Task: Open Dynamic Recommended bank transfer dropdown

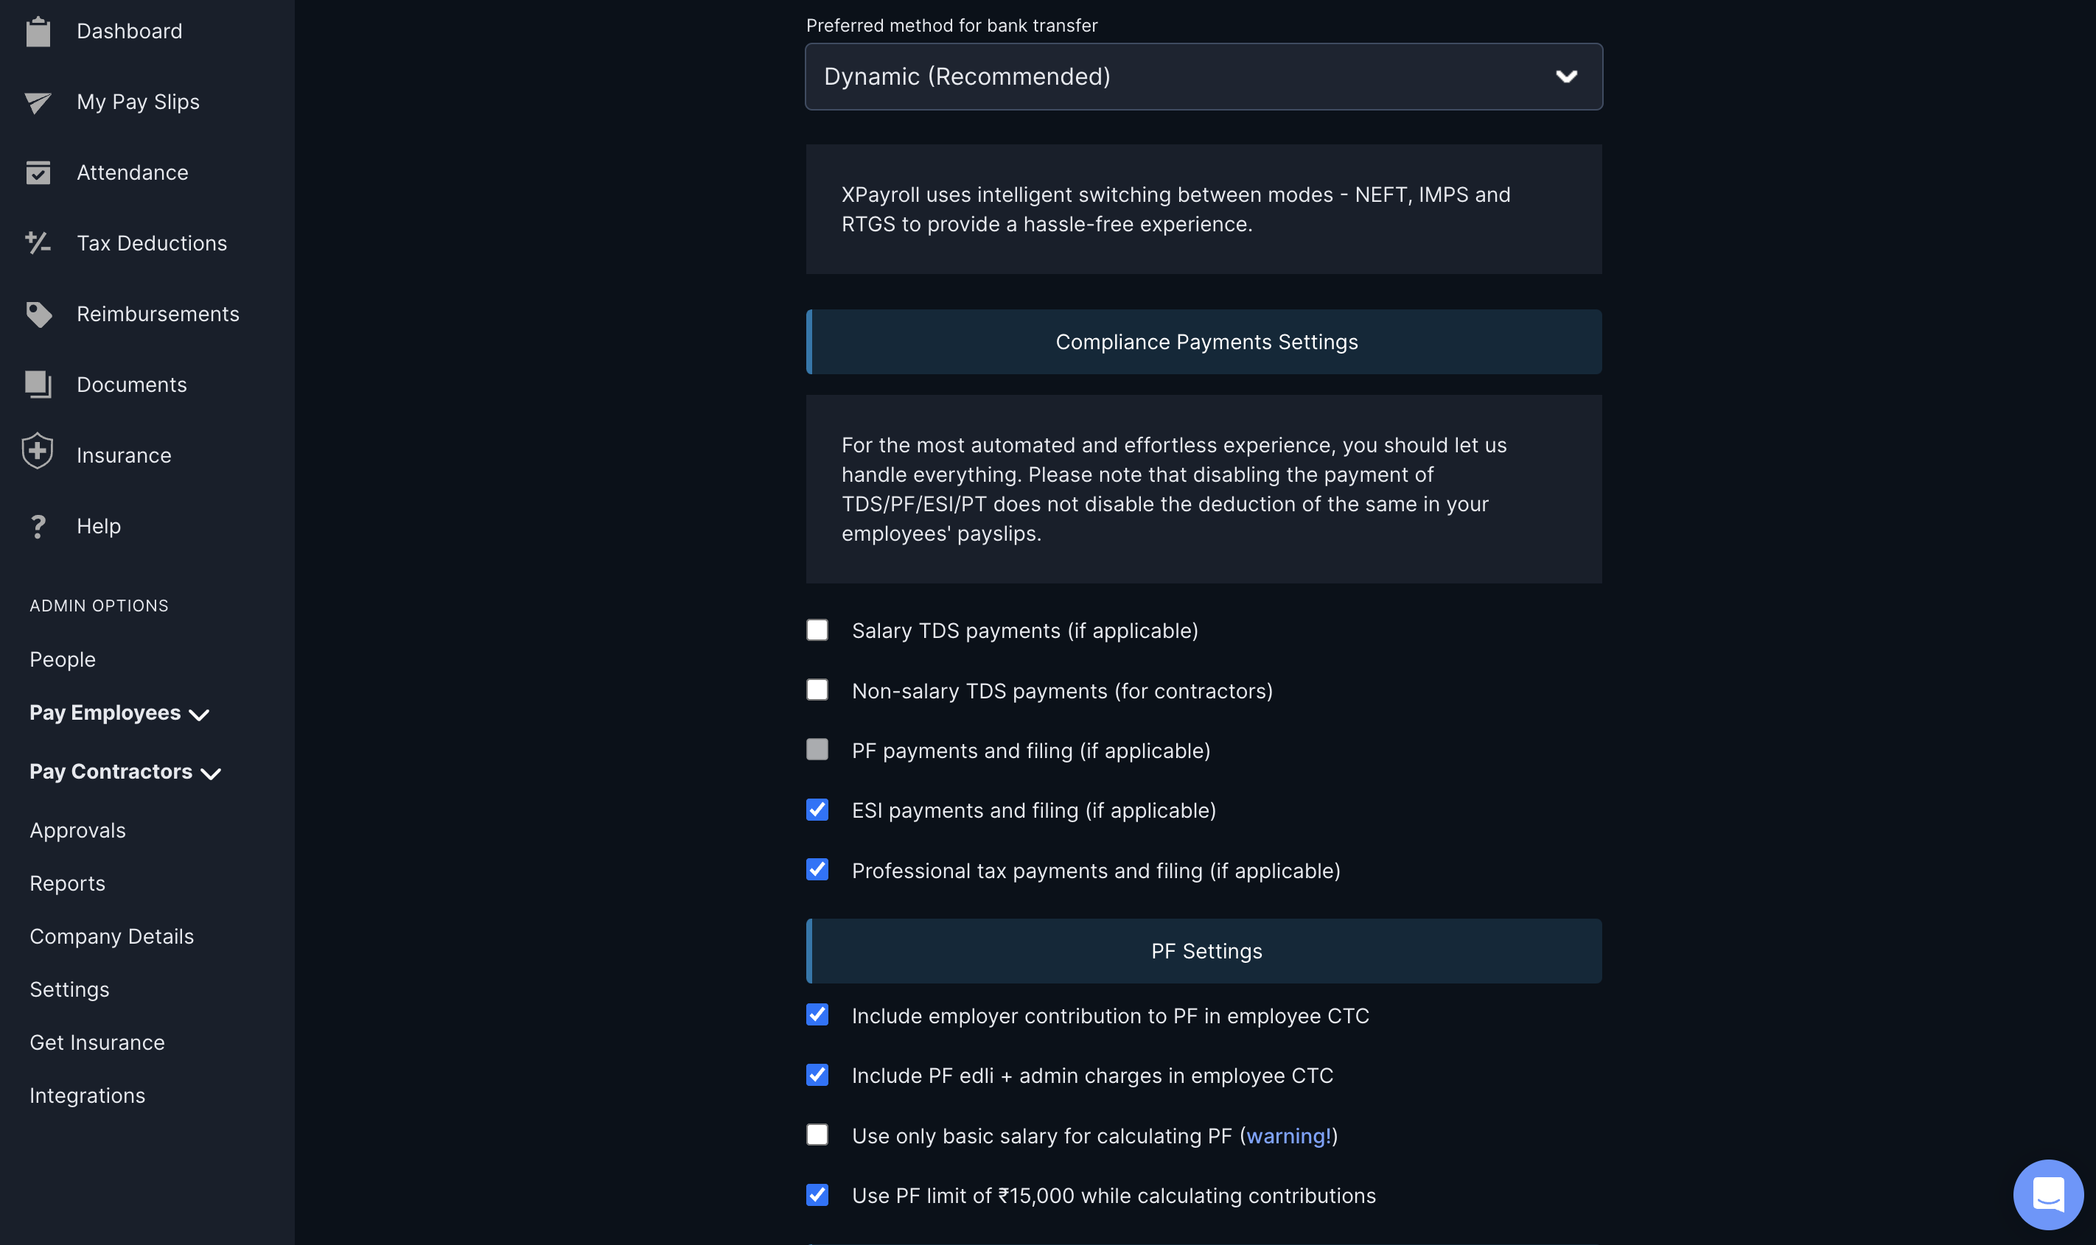Action: point(1204,76)
